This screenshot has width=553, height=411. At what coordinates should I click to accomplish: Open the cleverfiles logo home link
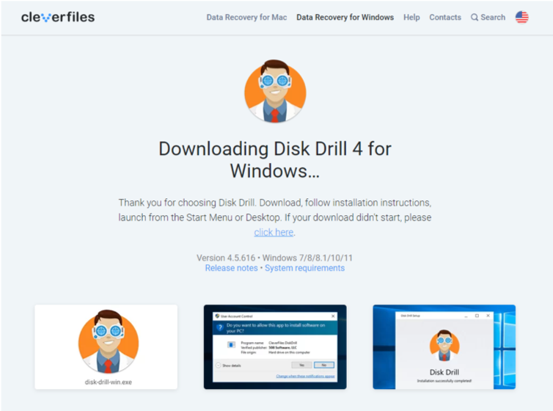tap(58, 17)
